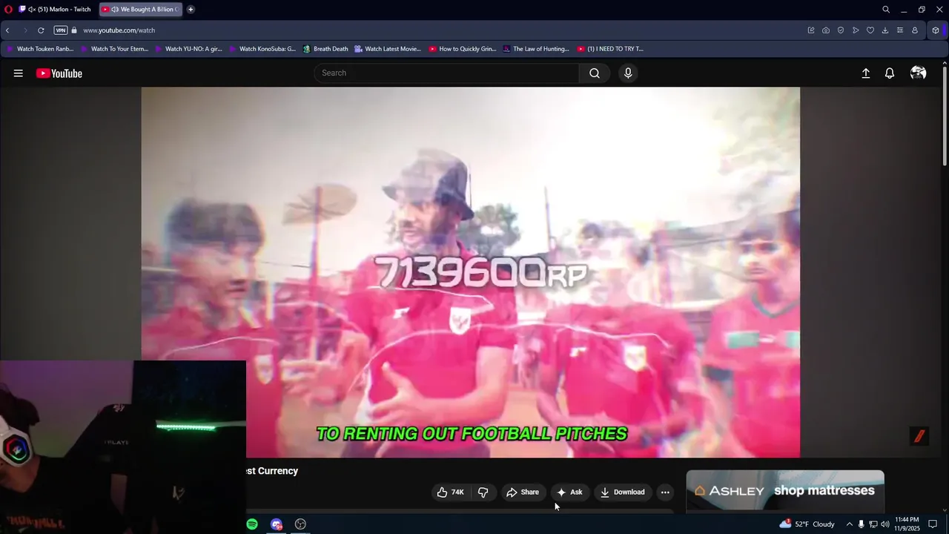The height and width of the screenshot is (534, 949).
Task: Click the video player to pause
Action: pyautogui.click(x=471, y=272)
